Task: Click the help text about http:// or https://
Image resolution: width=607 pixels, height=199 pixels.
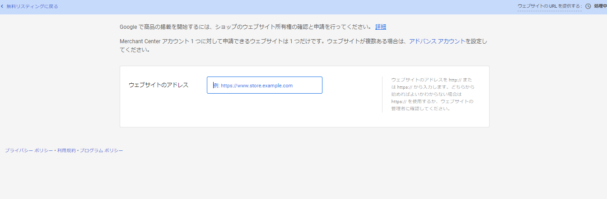Action: pyautogui.click(x=433, y=94)
